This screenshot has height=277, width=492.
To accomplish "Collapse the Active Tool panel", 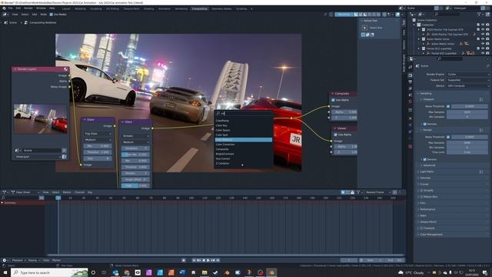I will click(x=362, y=21).
